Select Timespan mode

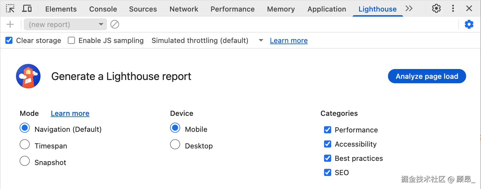[x=25, y=145]
